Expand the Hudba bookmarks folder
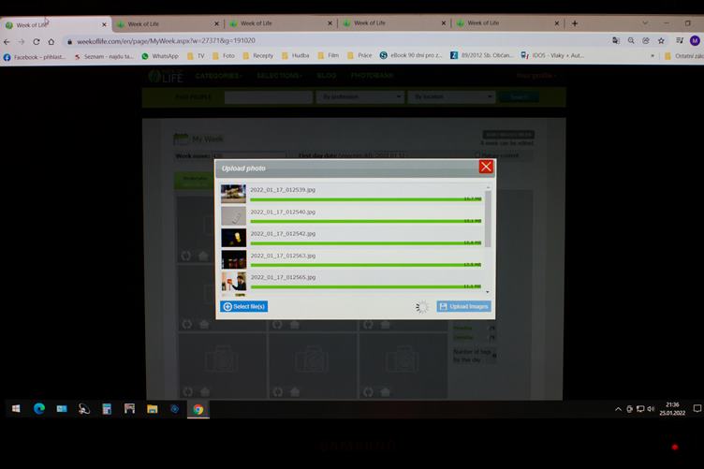Image resolution: width=704 pixels, height=469 pixels. pyautogui.click(x=294, y=56)
